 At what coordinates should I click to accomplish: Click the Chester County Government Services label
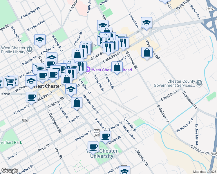point(174,83)
